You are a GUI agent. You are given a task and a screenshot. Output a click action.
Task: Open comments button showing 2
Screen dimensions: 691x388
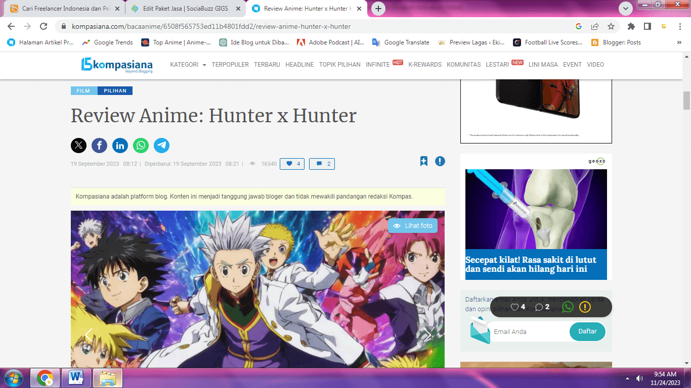click(x=322, y=164)
